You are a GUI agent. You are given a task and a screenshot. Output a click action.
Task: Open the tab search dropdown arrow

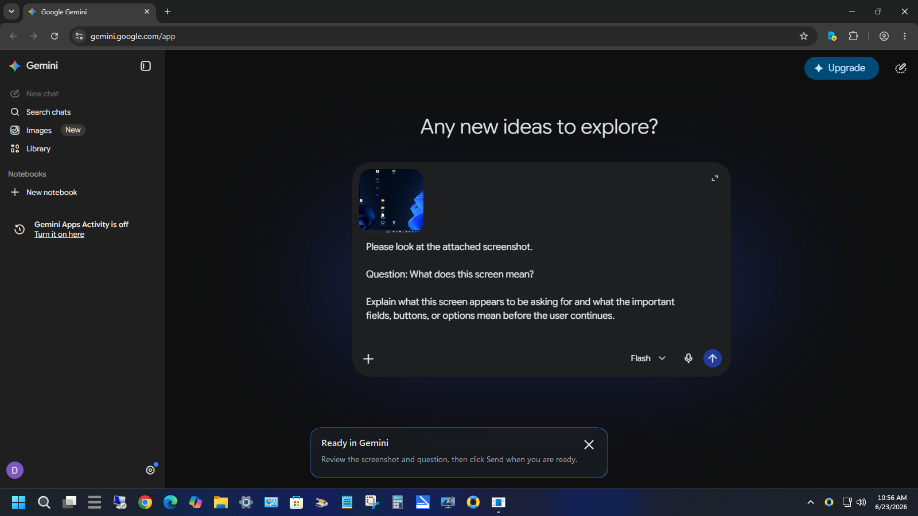tap(11, 11)
